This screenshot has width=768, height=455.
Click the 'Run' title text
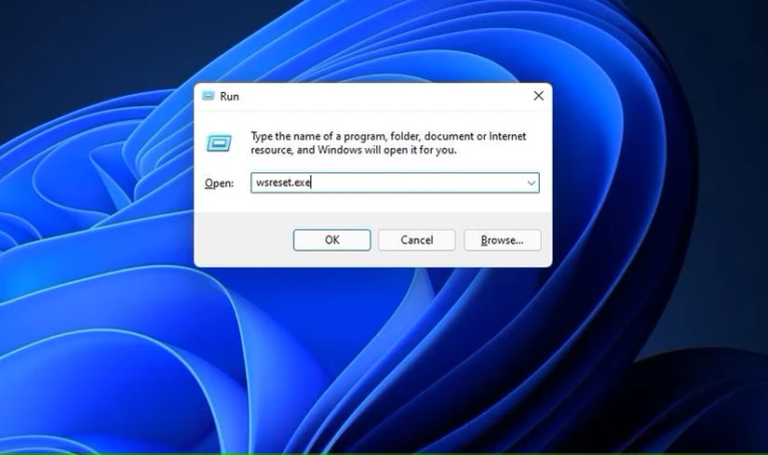click(229, 97)
